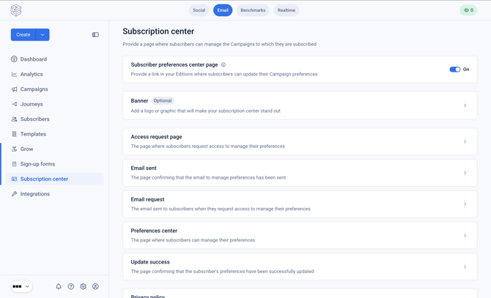Expand the Access request page row
491x298 pixels.
[300, 141]
